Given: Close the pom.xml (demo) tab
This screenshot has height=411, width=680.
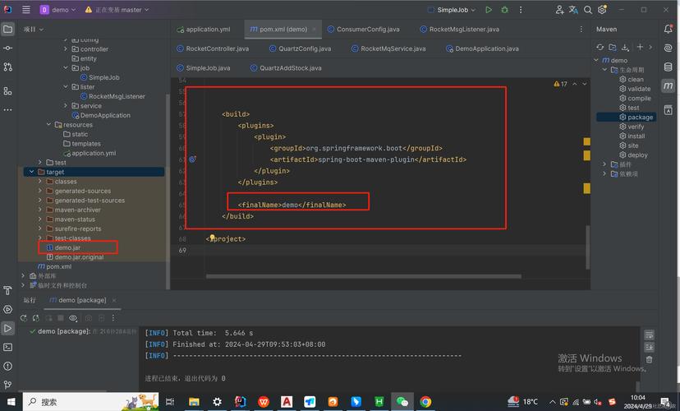Looking at the screenshot, I should pyautogui.click(x=314, y=29).
